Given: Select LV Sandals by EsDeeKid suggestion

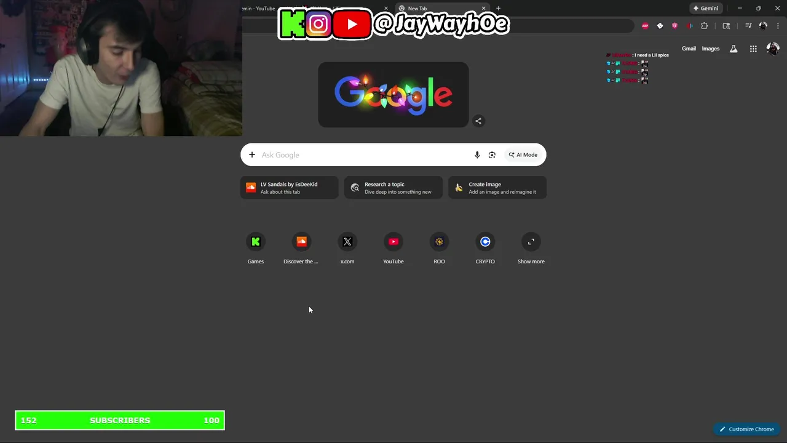Looking at the screenshot, I should pos(290,188).
